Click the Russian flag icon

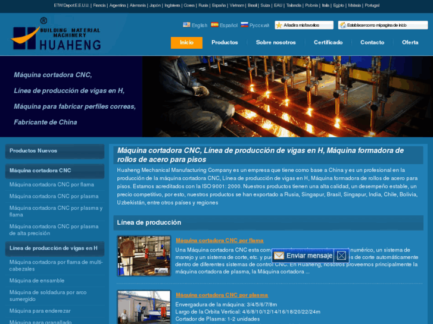244,25
